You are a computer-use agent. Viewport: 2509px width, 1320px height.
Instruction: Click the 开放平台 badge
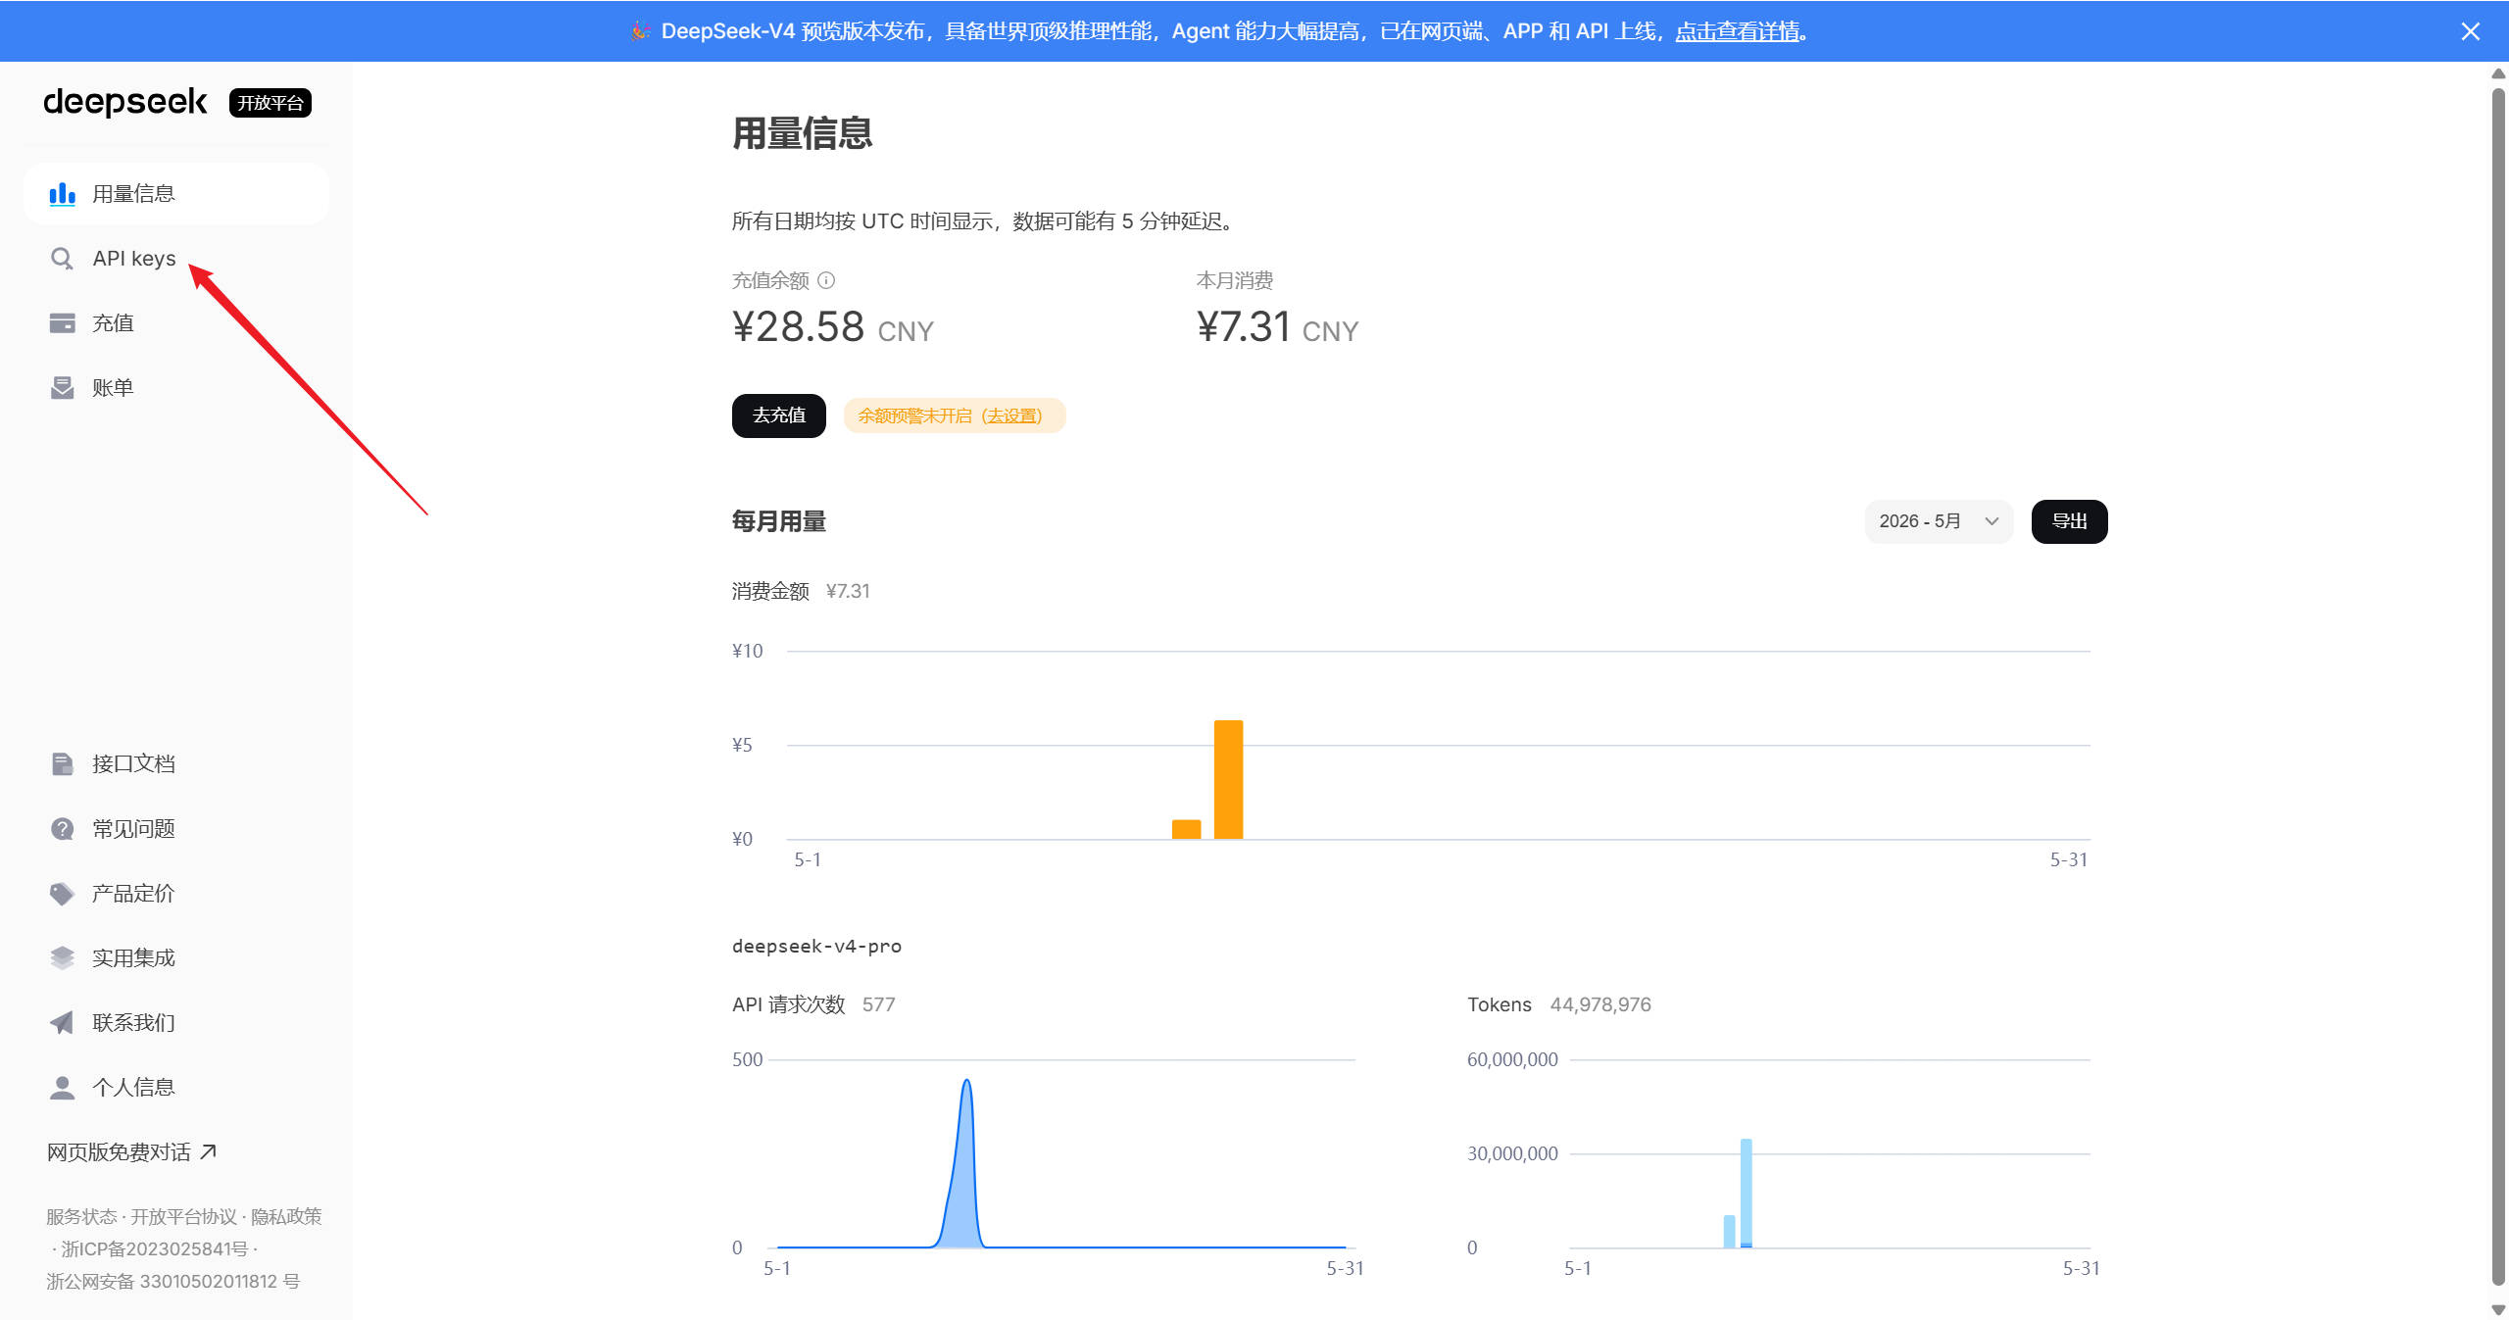[271, 103]
